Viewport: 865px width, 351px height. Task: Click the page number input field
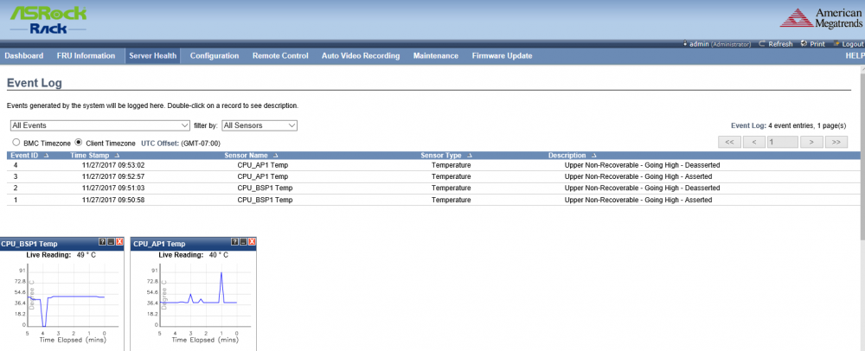point(782,142)
